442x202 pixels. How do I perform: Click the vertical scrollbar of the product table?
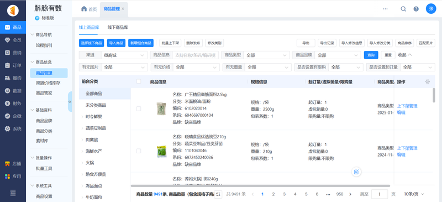pyautogui.click(x=434, y=95)
